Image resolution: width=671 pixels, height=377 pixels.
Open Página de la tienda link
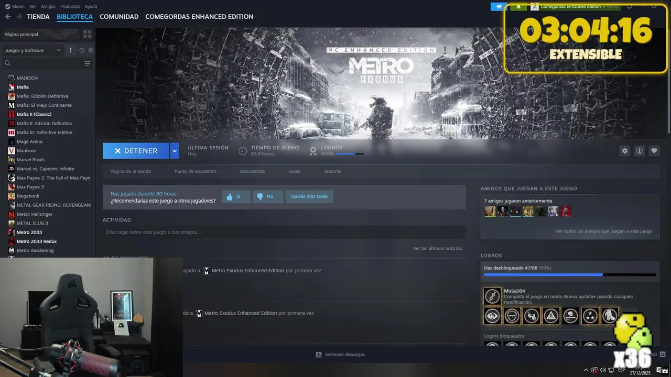(x=131, y=171)
